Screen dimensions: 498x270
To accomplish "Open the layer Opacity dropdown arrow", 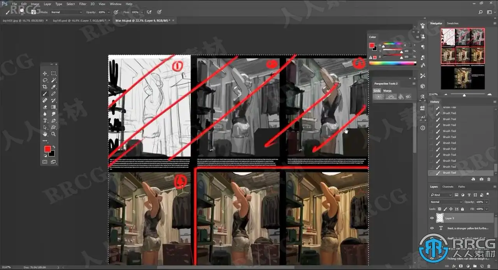I will click(486, 202).
